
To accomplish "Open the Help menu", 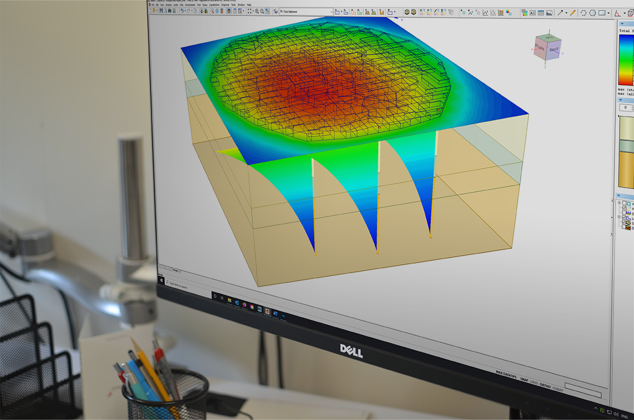I will point(249,5).
